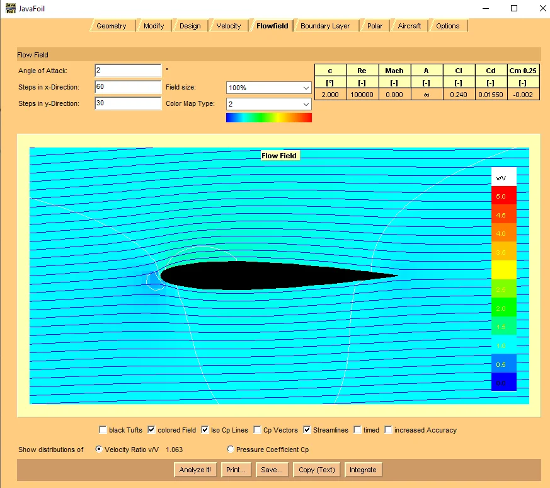Screen dimensions: 550x488
Task: Click the Print... button
Action: 236,470
